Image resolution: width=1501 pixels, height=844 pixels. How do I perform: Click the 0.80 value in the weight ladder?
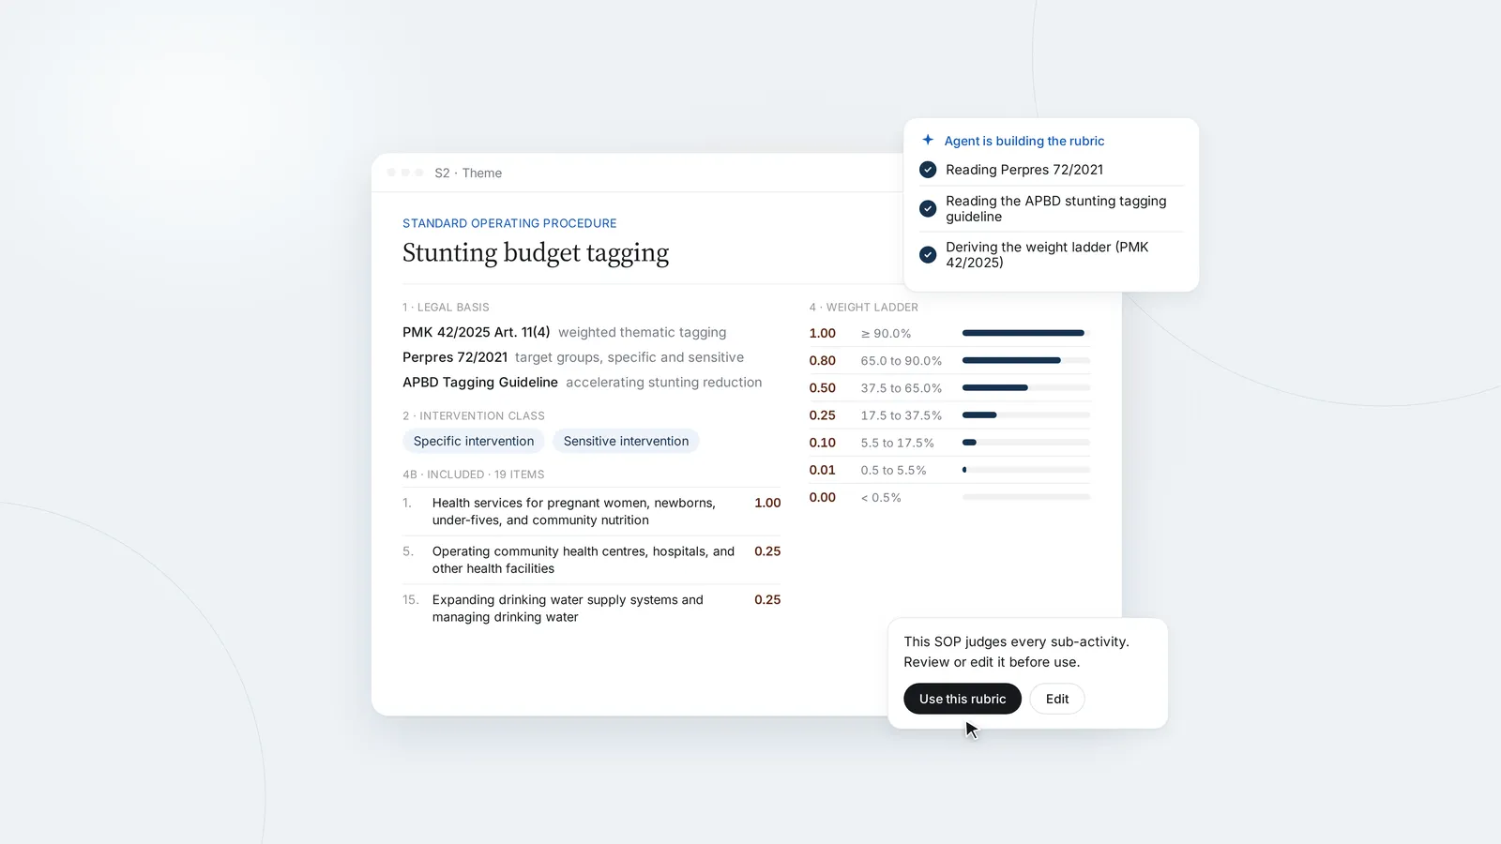coord(823,360)
